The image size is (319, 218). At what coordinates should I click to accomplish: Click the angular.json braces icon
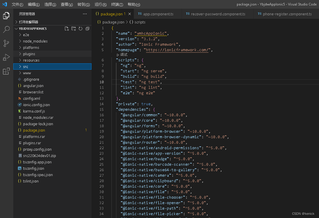coord(20,86)
